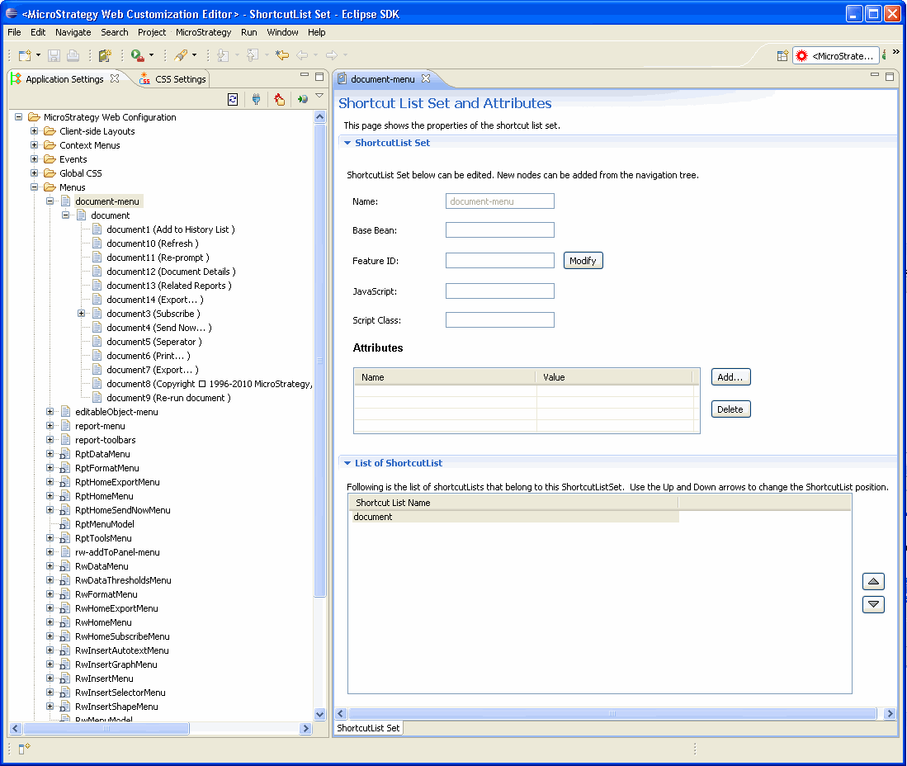Select document10 (Refresh) tree item
This screenshot has width=907, height=766.
click(x=152, y=244)
